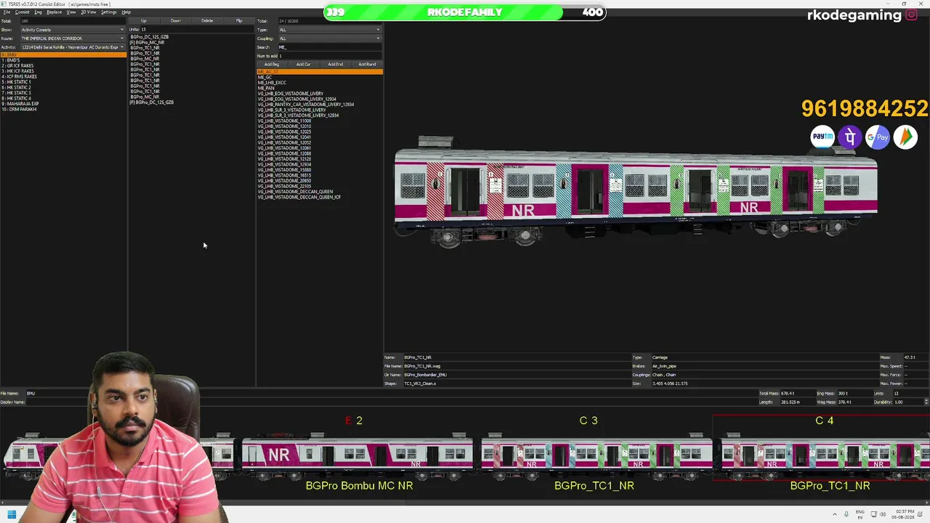Click the Add Rand button

point(367,65)
